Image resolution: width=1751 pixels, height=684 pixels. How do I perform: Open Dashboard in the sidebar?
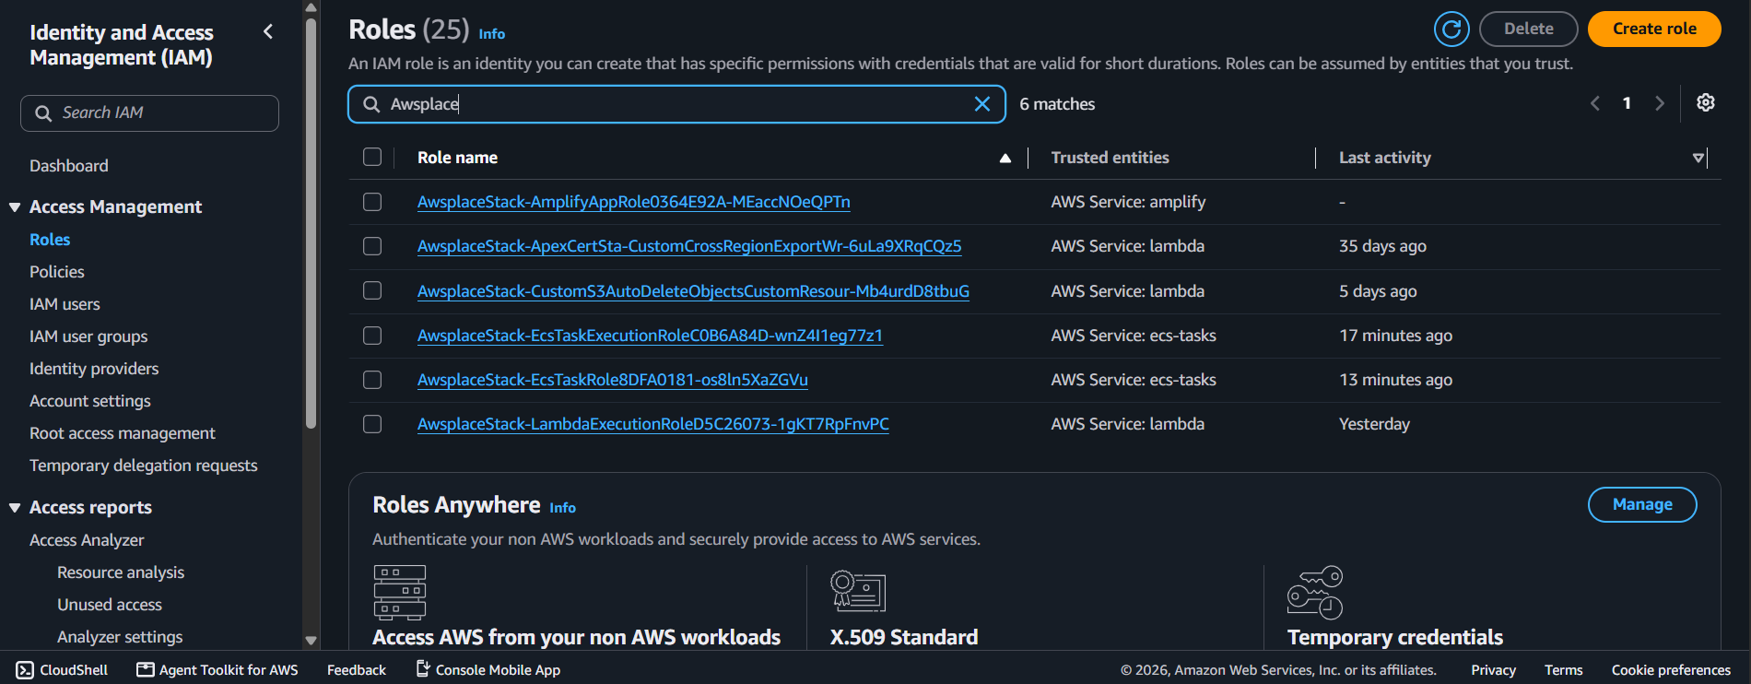(69, 166)
